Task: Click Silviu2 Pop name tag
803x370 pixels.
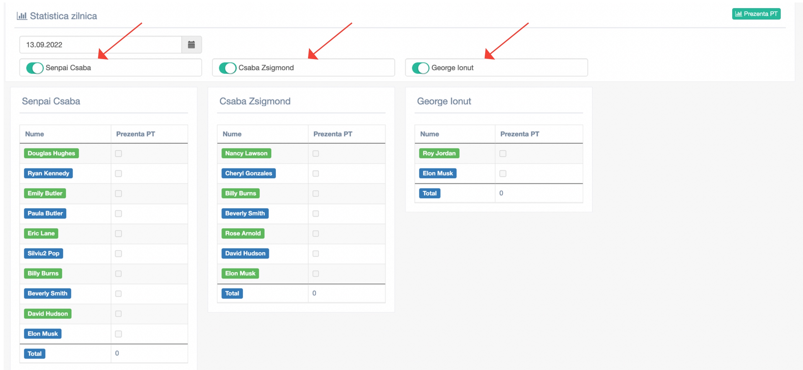Action: pos(43,254)
